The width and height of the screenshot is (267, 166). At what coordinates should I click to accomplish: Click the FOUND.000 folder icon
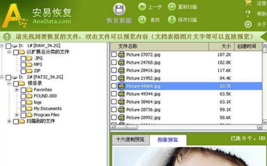(x=30, y=96)
